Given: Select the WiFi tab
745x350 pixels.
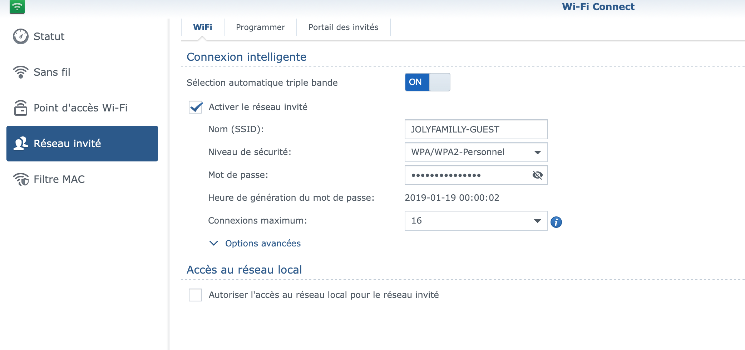Looking at the screenshot, I should click(x=202, y=27).
